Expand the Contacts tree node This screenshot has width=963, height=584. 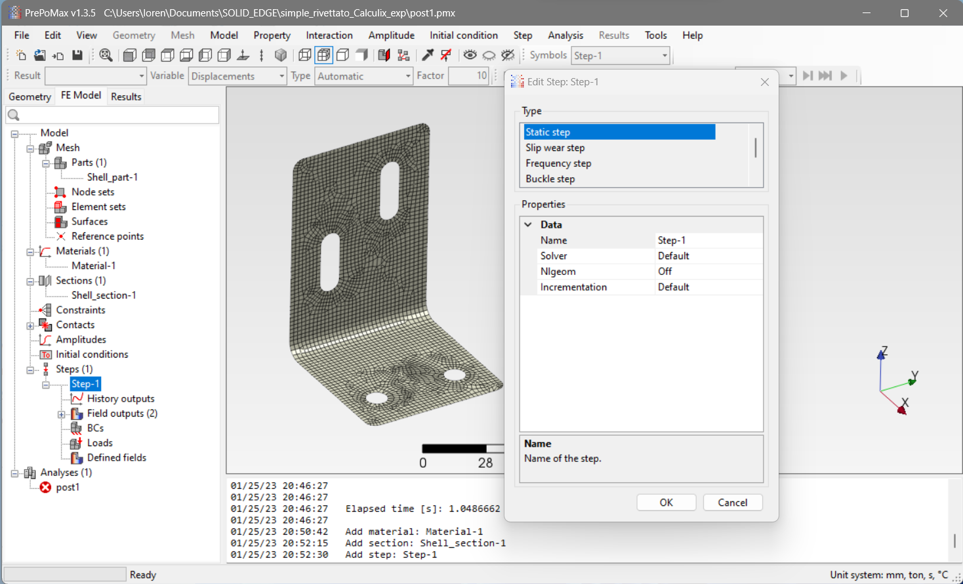30,325
